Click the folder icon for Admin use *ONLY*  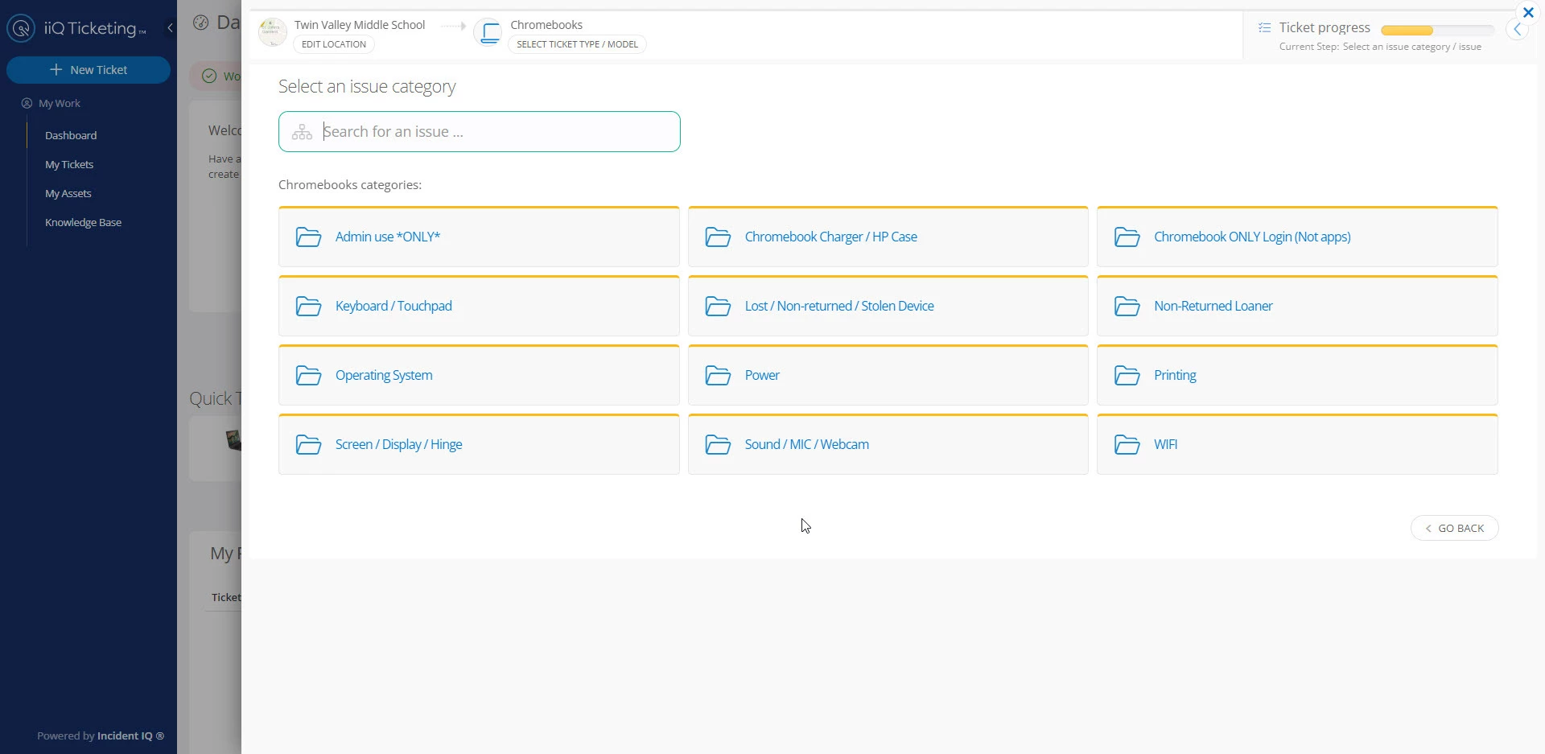coord(308,237)
